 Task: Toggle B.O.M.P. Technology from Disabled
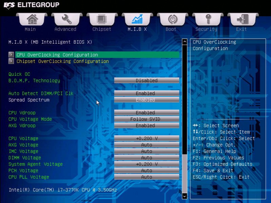[146, 81]
